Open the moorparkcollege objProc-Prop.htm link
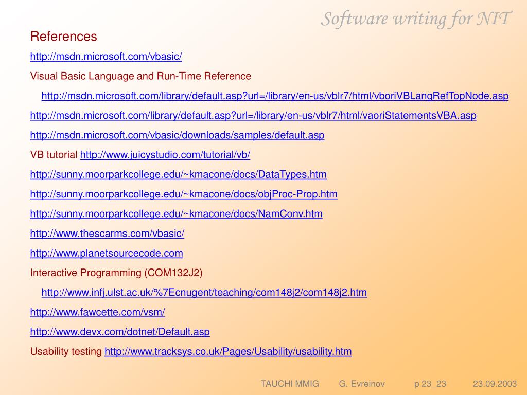This screenshot has width=527, height=395. (184, 194)
